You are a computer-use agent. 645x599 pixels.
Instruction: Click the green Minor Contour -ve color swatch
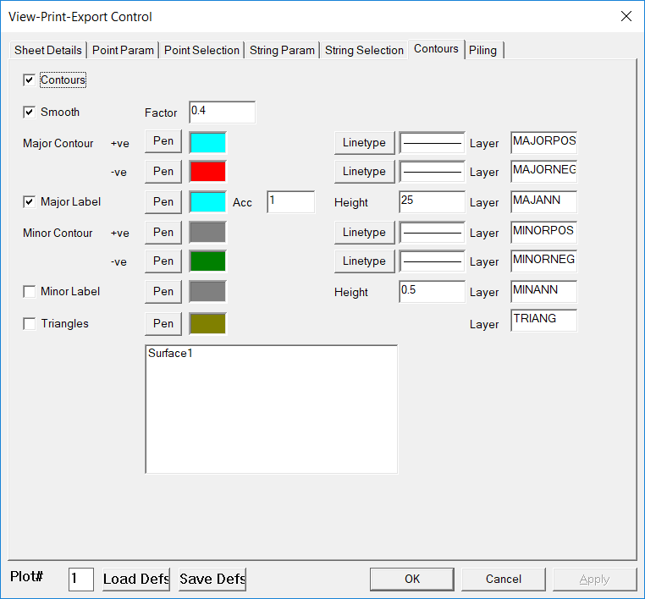click(207, 261)
